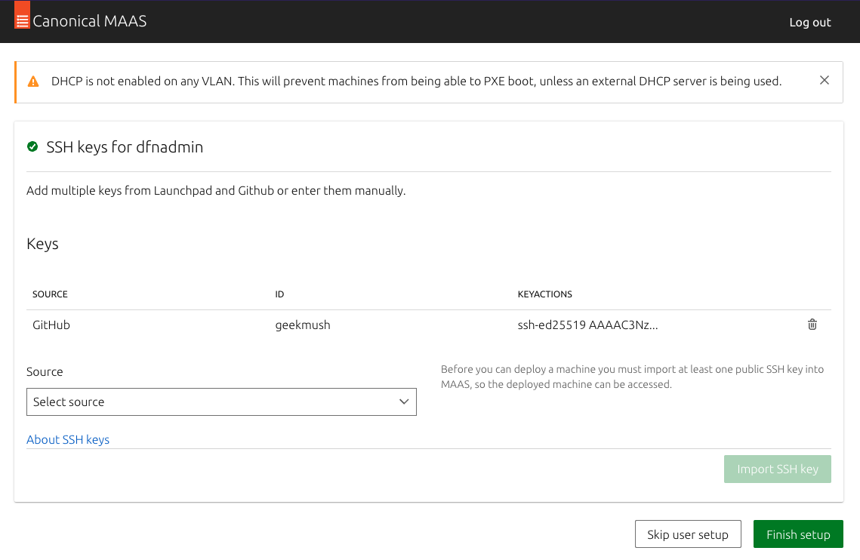Click the green success checkmark beside SSH keys
Image resolution: width=860 pixels, height=560 pixels.
coord(32,146)
